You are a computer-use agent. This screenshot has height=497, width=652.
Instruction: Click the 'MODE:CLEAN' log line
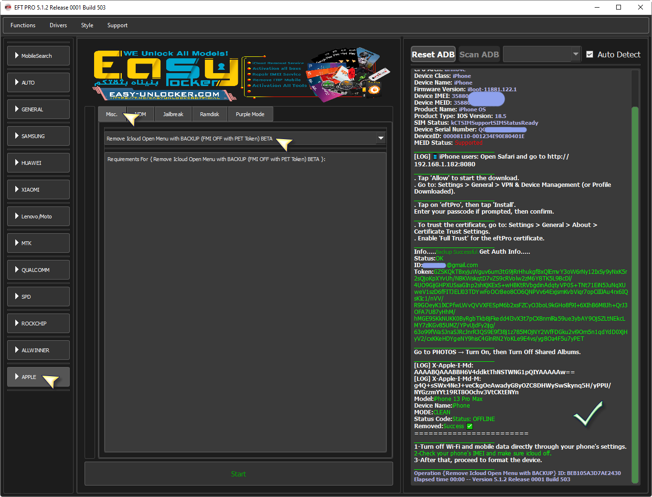432,412
